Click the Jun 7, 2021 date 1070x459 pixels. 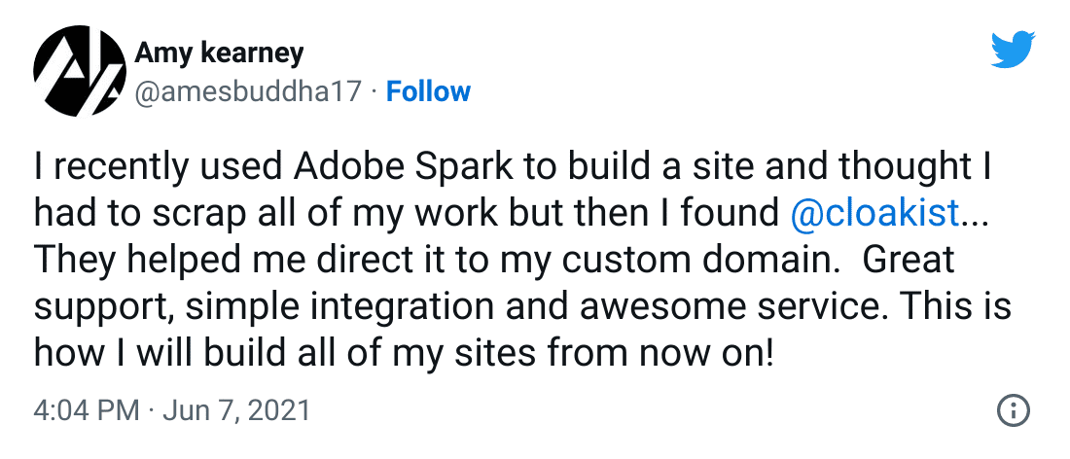(236, 411)
